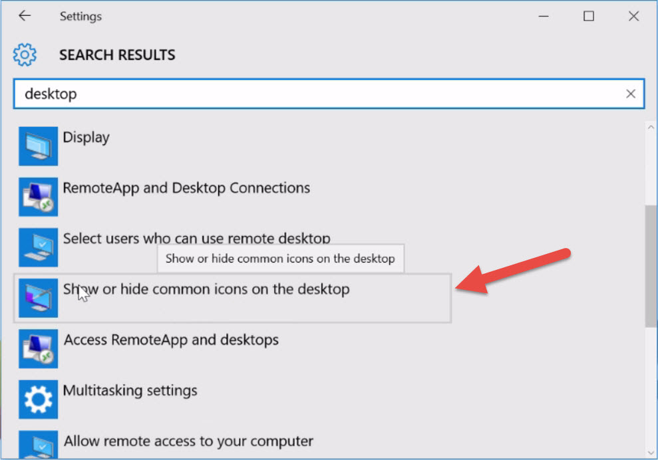The height and width of the screenshot is (460, 658).
Task: Click the vertical scrollbar thumb
Action: 651,266
